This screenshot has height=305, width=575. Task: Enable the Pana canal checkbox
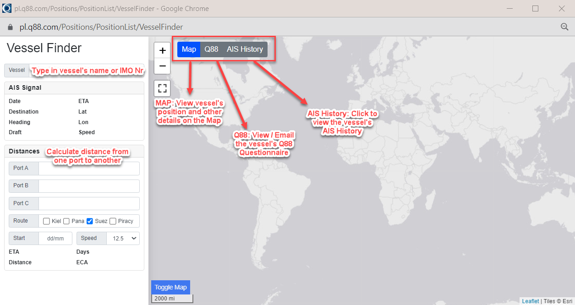click(x=66, y=221)
